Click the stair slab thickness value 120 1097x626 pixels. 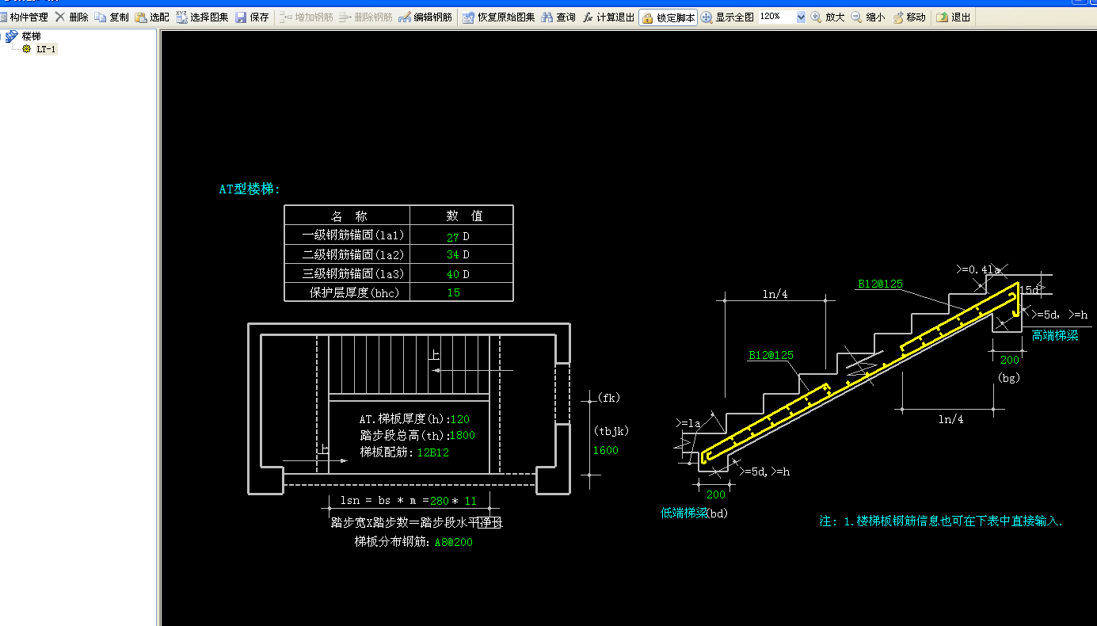pos(459,419)
